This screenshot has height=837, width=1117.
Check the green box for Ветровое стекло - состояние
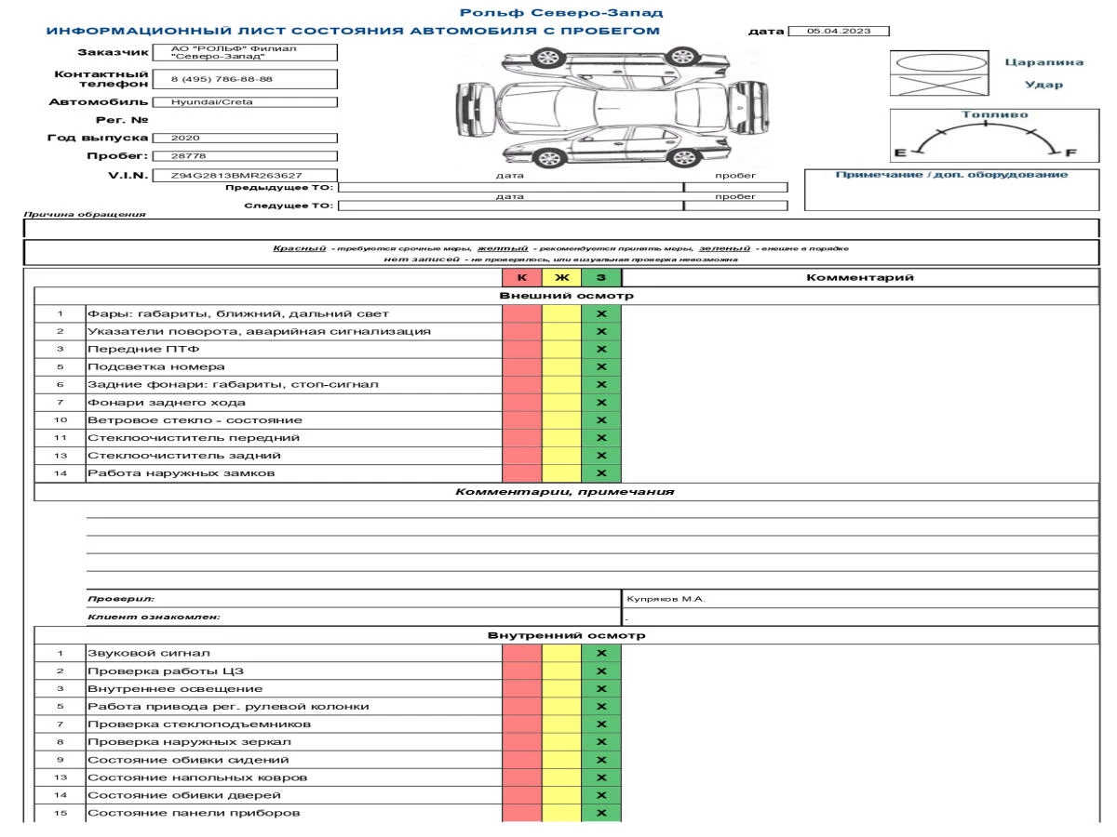[600, 419]
